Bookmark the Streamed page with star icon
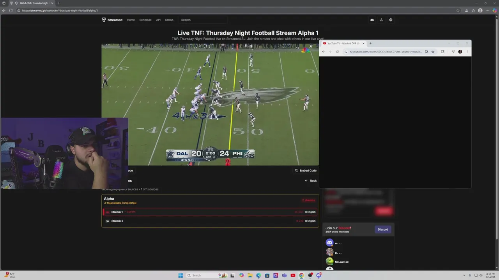This screenshot has width=499, height=280. [x=458, y=10]
